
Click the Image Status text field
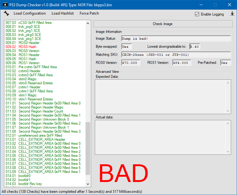(176, 38)
